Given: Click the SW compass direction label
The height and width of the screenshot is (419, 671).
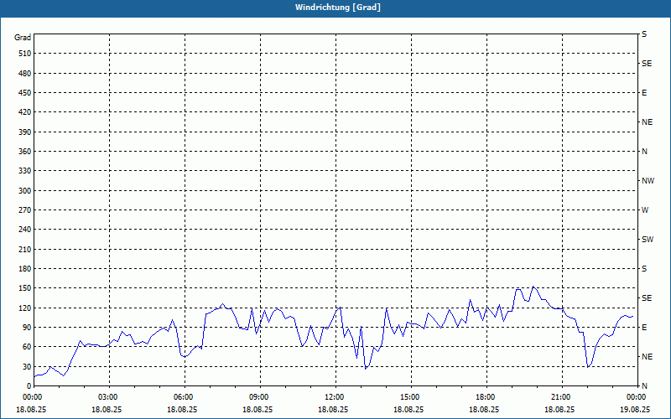Looking at the screenshot, I should tap(647, 240).
